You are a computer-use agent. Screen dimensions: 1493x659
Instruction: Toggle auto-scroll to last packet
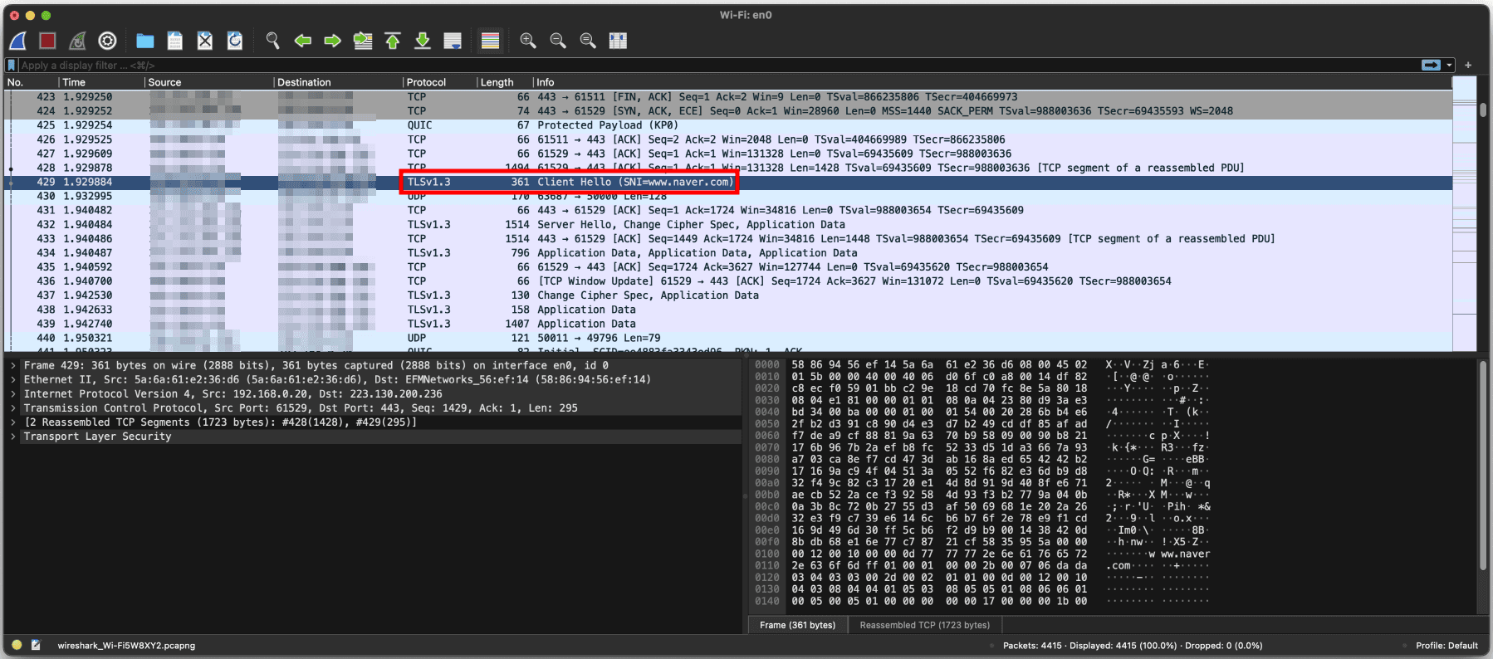point(453,41)
